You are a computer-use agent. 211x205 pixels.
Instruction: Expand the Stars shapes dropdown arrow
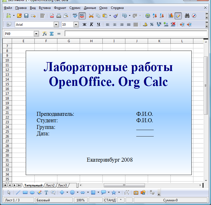click(x=119, y=192)
